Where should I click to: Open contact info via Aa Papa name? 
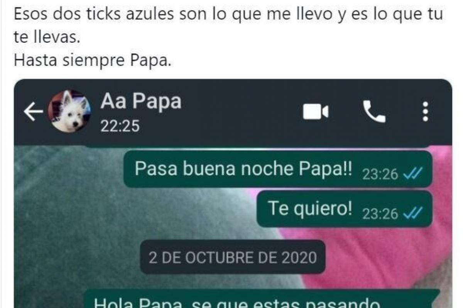pyautogui.click(x=141, y=102)
